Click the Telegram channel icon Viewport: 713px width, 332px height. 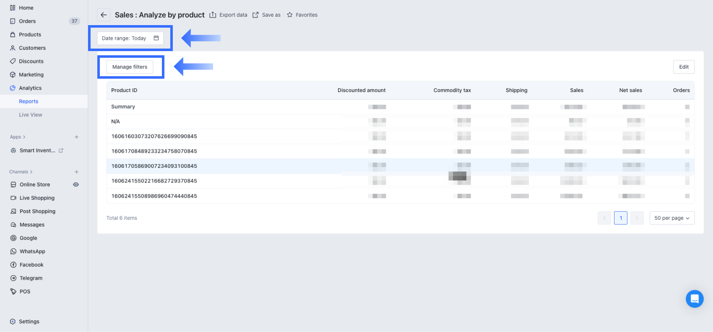(x=13, y=278)
